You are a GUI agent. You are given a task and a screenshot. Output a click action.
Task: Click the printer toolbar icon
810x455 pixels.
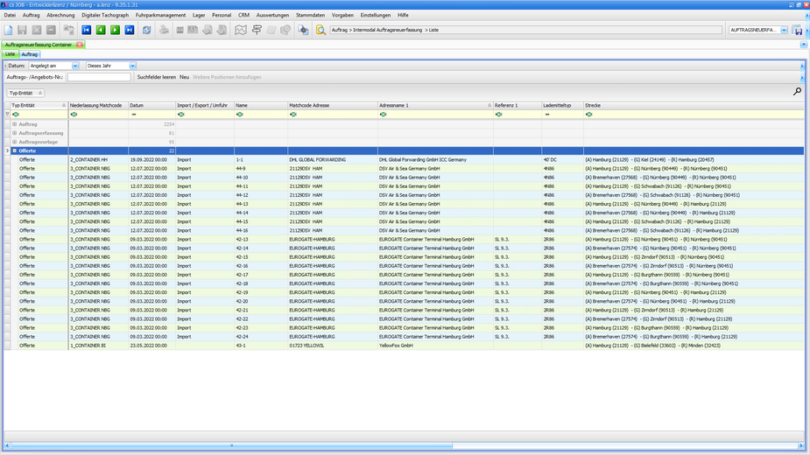[x=164, y=30]
